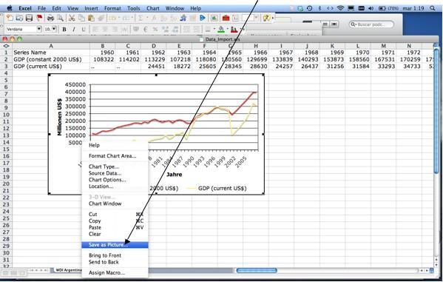This screenshot has width=443, height=282.
Task: Expand the fill color dropdown arrow
Action: (x=227, y=29)
